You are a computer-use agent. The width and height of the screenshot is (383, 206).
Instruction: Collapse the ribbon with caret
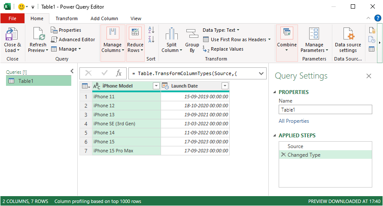click(368, 18)
